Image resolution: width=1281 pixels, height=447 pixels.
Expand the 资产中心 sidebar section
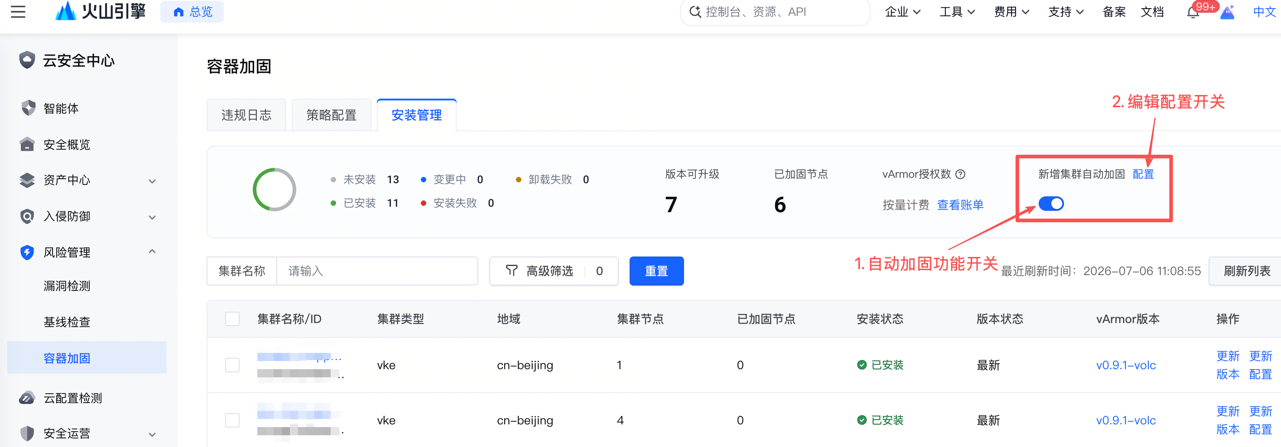point(152,181)
